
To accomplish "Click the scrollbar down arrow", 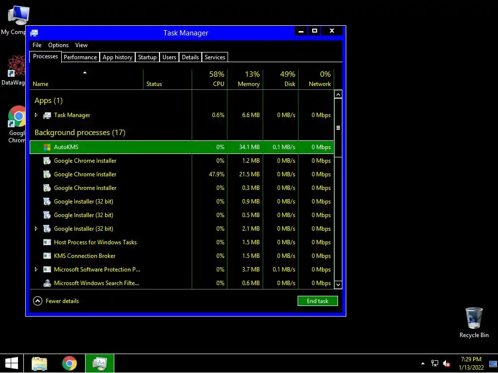I will (338, 285).
